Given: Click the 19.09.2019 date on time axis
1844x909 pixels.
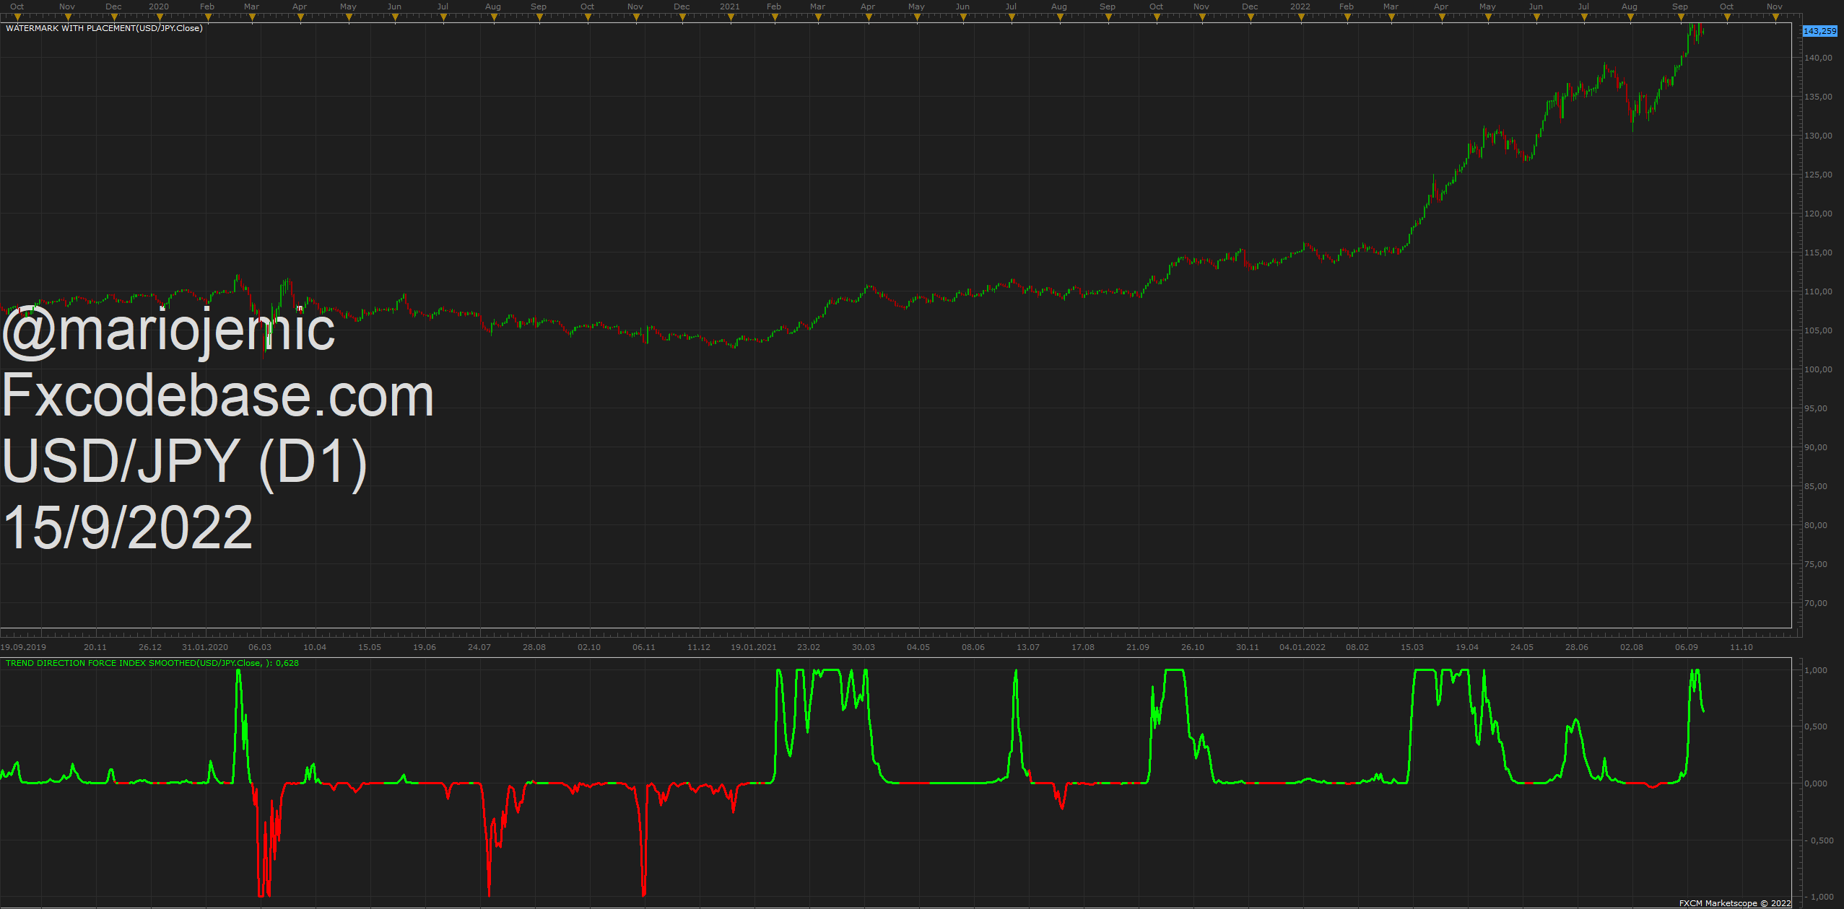Looking at the screenshot, I should pos(23,647).
